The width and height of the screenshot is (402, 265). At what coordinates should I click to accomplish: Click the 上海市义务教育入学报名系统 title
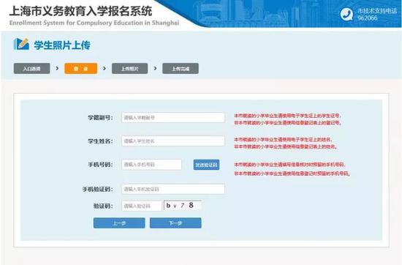[x=80, y=11]
